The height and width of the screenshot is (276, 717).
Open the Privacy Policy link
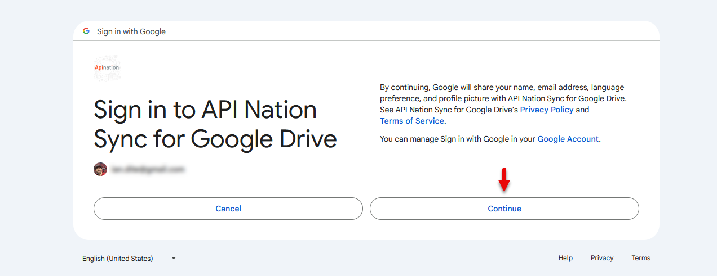coord(547,110)
